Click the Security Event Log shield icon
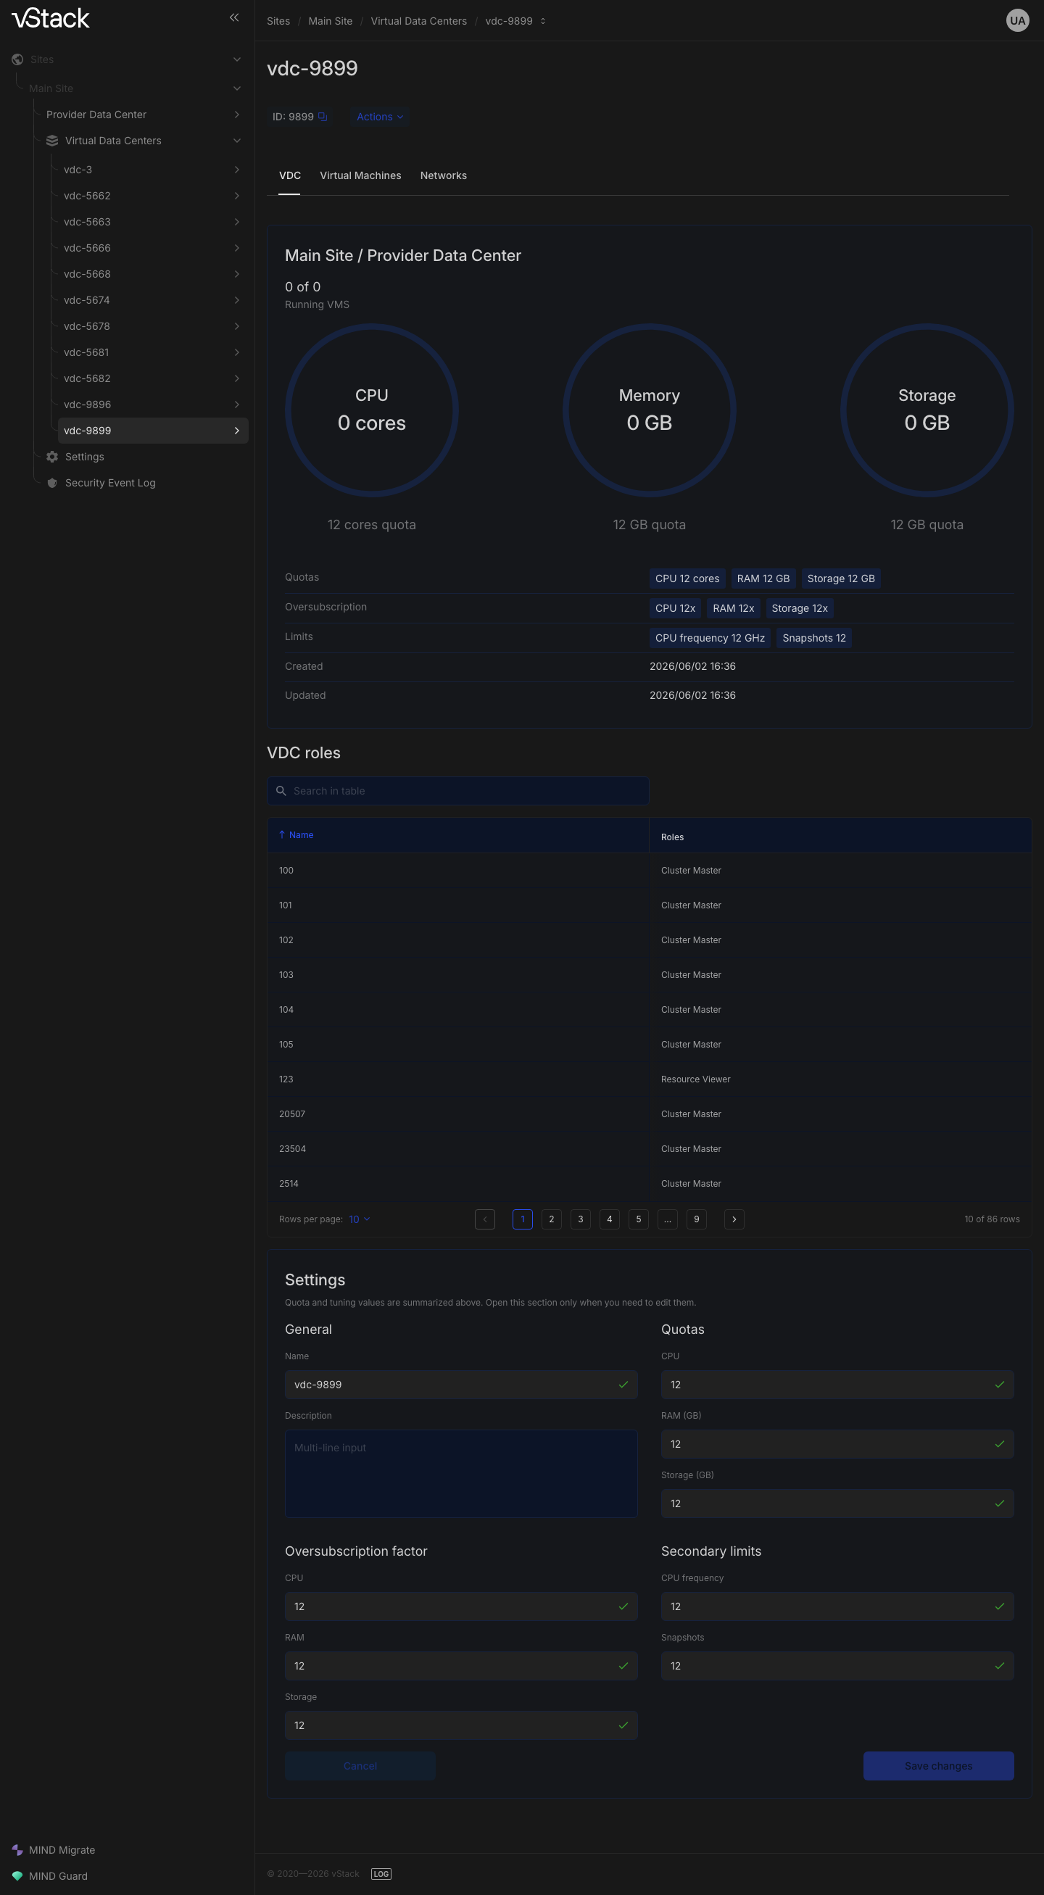Viewport: 1044px width, 1895px height. coord(52,483)
